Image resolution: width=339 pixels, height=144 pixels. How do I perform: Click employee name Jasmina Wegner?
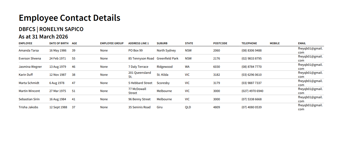coord(30,67)
